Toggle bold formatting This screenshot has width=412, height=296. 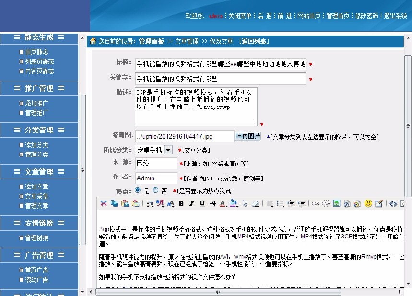pos(181,204)
